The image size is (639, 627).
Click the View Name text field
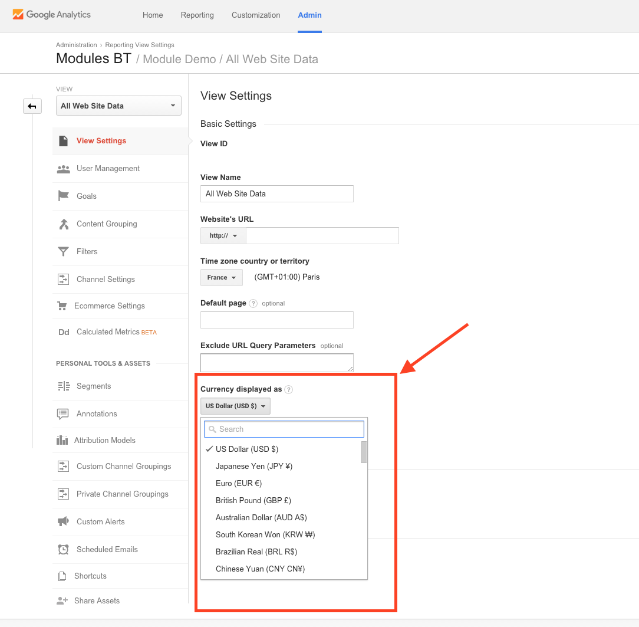(276, 194)
